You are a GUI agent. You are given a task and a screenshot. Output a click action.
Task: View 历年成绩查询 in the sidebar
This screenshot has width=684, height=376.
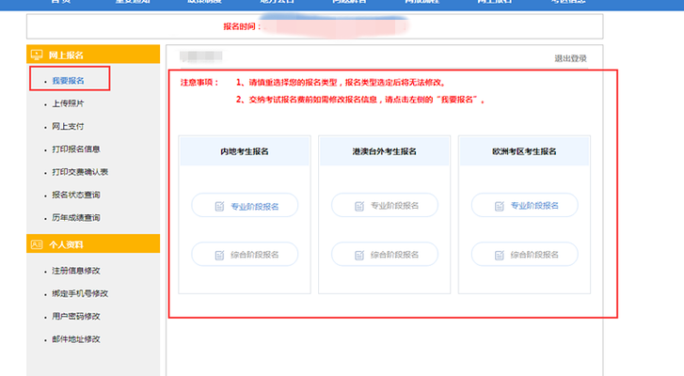coord(76,218)
